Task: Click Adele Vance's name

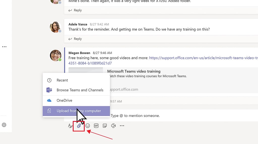Action: tap(78, 24)
